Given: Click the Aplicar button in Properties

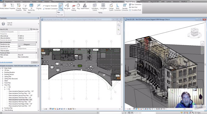Looking at the screenshot, I should click(35, 62).
